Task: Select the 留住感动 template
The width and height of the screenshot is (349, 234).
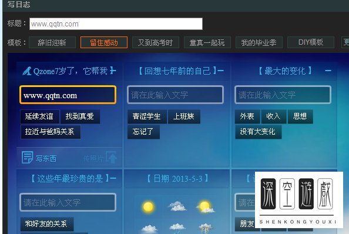Action: pyautogui.click(x=104, y=42)
